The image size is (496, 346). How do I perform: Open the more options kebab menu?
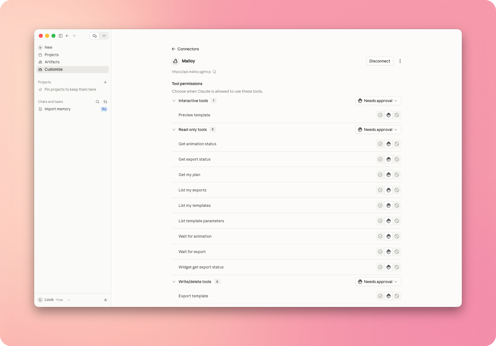click(x=400, y=61)
